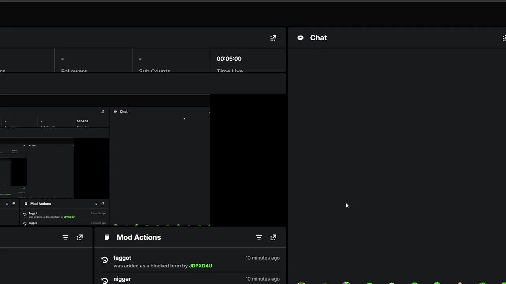This screenshot has height=284, width=506.
Task: Pop out the stream preview panel with Time Live
Action: point(273,38)
